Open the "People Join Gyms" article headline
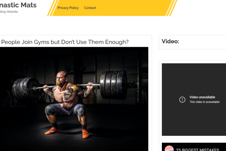Image resolution: width=226 pixels, height=151 pixels. tap(65, 42)
